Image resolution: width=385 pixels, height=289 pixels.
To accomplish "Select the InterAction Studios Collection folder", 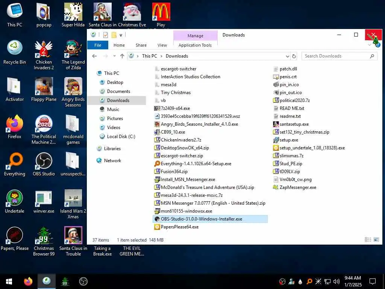I will click(190, 77).
